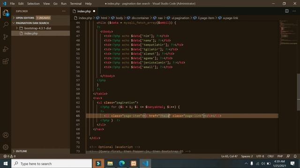Select index.php in the Explorer tree
300x168 pixels.
pyautogui.click(x=41, y=33)
